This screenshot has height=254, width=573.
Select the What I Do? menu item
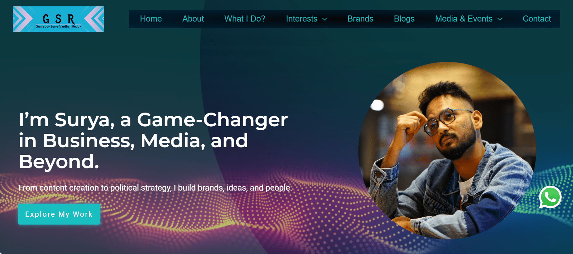tap(245, 19)
